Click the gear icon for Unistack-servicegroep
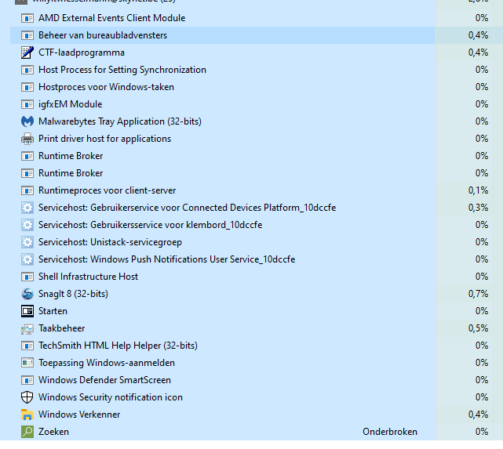Image resolution: width=503 pixels, height=449 pixels. [27, 242]
